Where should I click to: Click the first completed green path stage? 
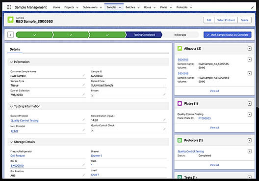[x=34, y=35]
